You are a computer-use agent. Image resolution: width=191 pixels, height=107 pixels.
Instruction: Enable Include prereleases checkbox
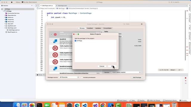tap(82, 77)
